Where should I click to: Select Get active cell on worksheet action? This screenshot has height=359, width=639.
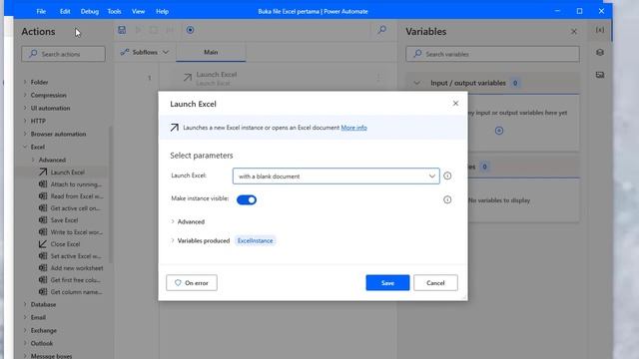point(70,208)
